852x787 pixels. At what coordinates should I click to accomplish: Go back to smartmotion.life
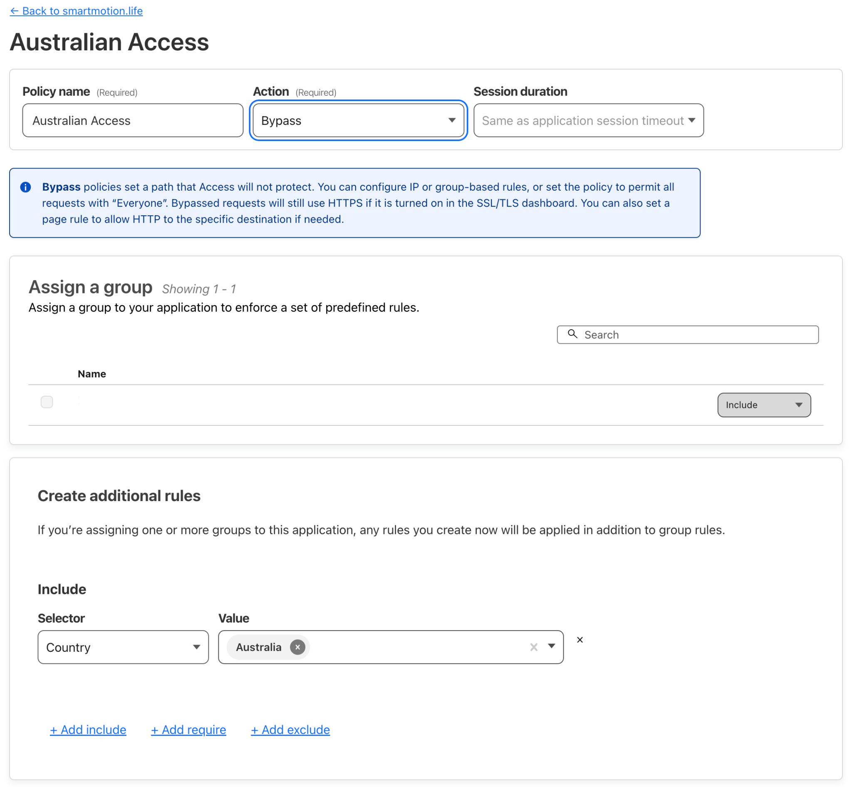coord(76,11)
